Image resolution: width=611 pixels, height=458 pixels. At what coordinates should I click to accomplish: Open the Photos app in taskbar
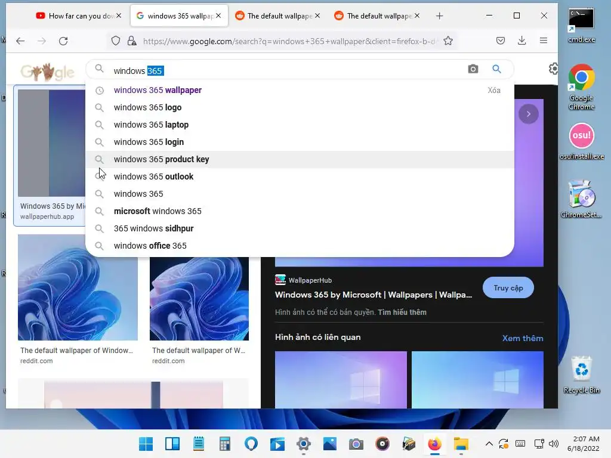(x=329, y=444)
